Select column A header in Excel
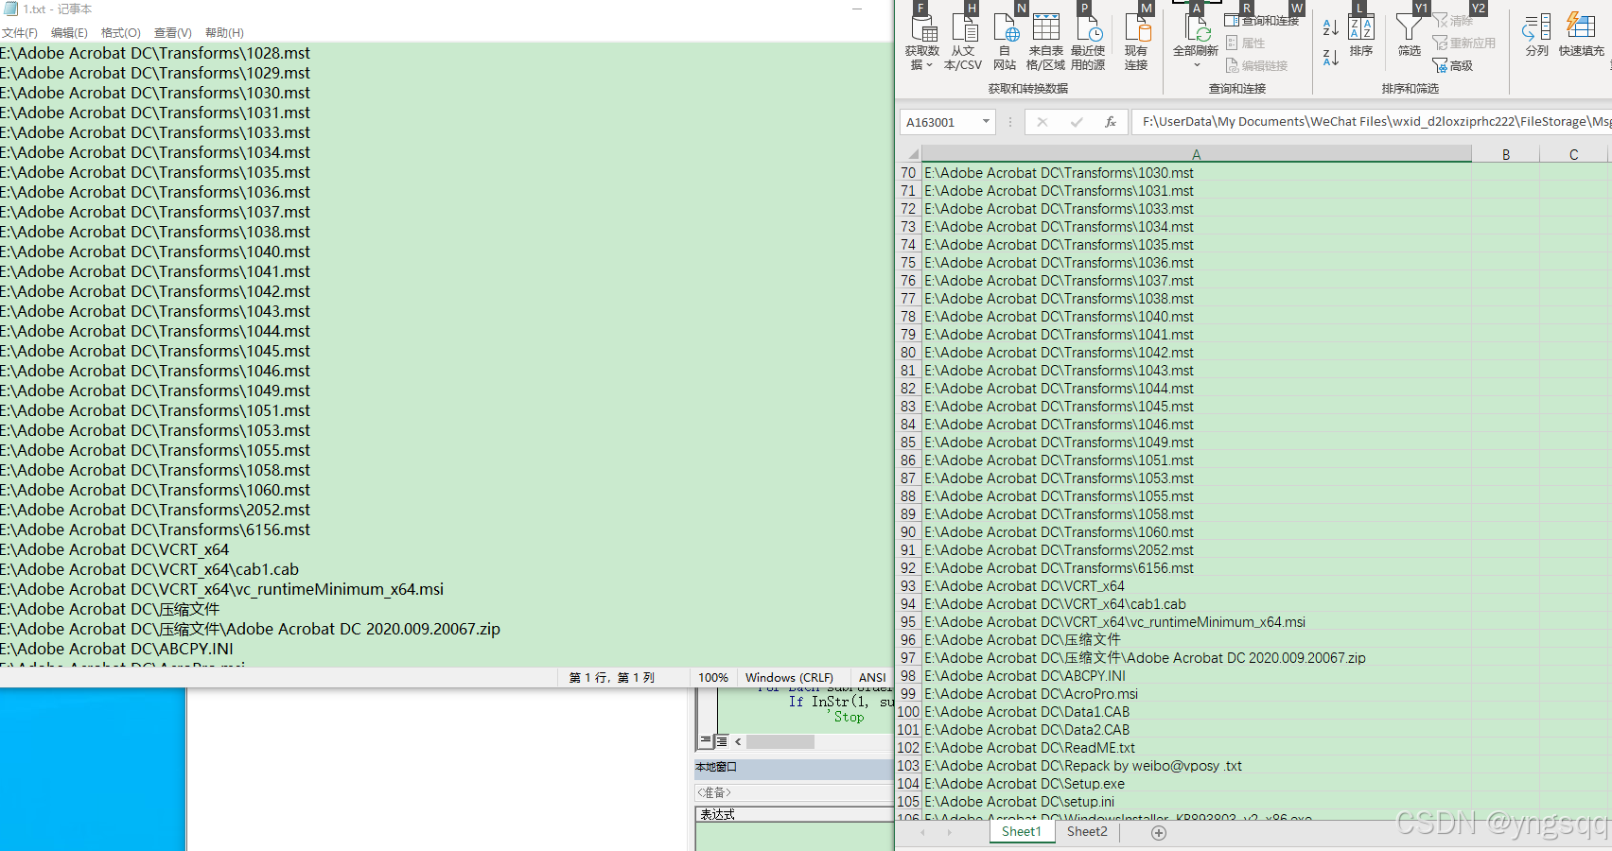 click(x=1197, y=154)
